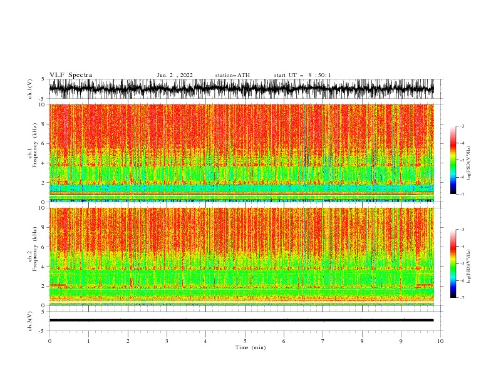Click the log(PSD) label beside lower color bar
This screenshot has height=383, width=496.
(468, 267)
